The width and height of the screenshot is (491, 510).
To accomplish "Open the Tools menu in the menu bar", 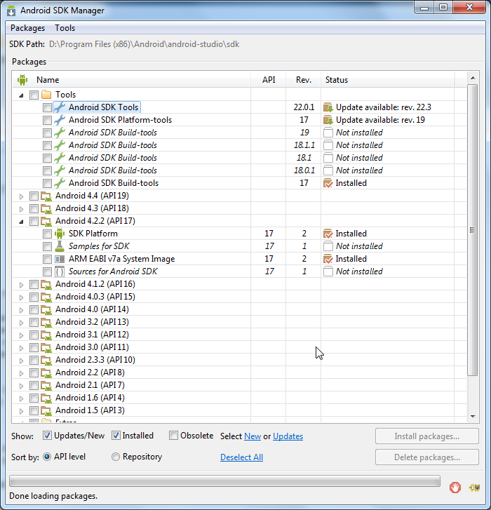I will pyautogui.click(x=65, y=28).
